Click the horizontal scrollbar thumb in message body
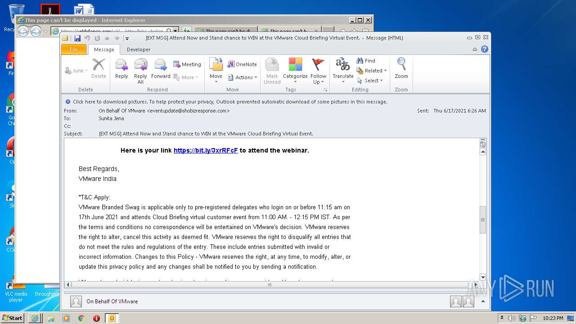576x324 pixels. click(270, 284)
